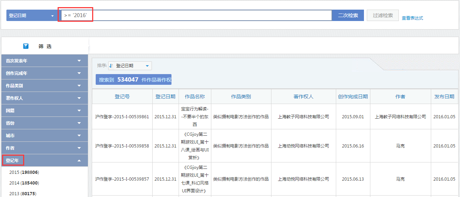The image size is (460, 197).
Task: Click the sort direction icon next to 排序
Action: click(x=111, y=66)
